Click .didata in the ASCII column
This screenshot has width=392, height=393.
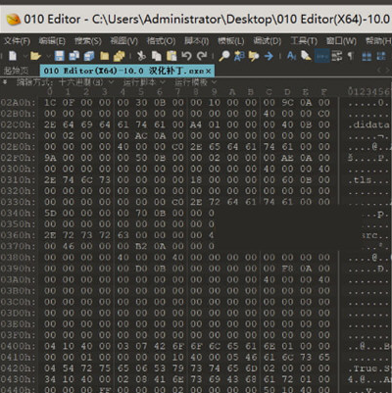tap(369, 124)
